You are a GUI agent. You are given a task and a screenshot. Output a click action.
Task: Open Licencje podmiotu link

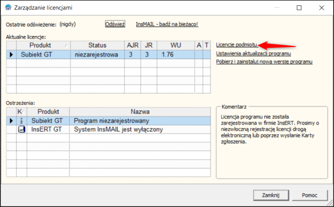[x=237, y=45]
